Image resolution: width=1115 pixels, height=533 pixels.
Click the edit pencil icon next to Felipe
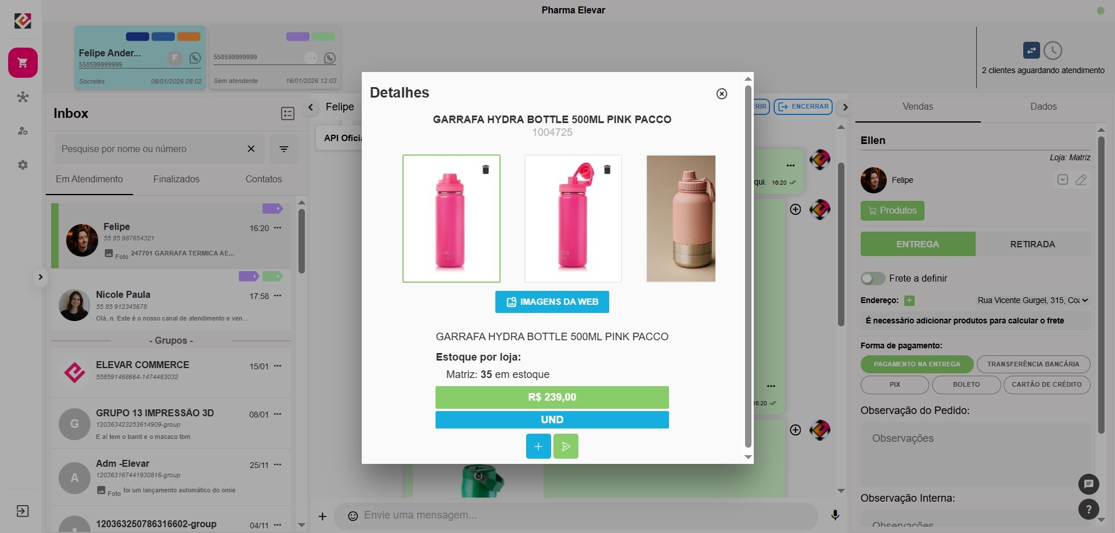click(1081, 180)
